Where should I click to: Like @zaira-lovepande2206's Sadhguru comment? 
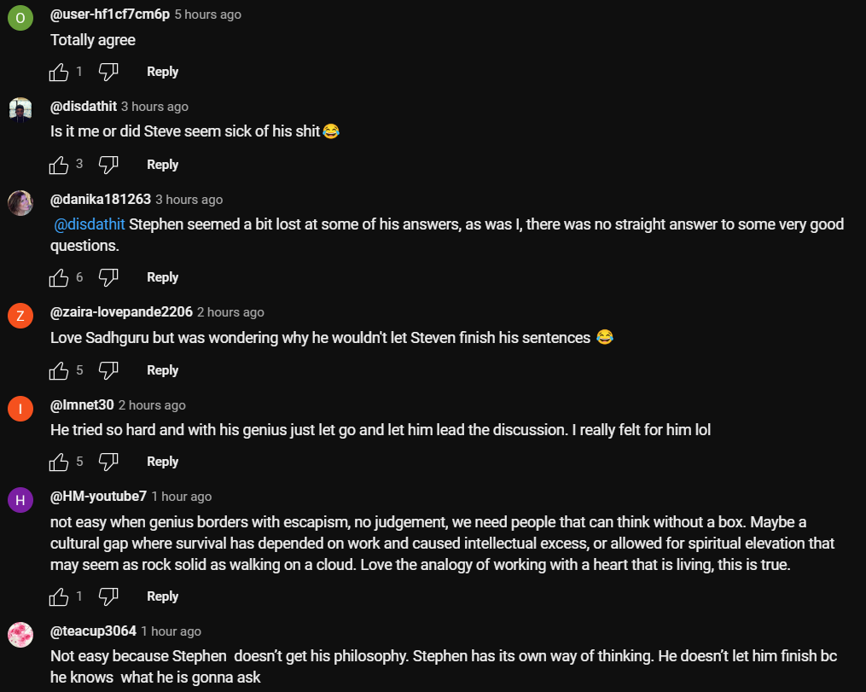click(x=59, y=370)
